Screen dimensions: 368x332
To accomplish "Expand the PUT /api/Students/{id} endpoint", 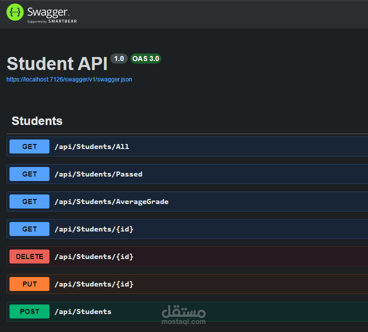I will [x=187, y=284].
